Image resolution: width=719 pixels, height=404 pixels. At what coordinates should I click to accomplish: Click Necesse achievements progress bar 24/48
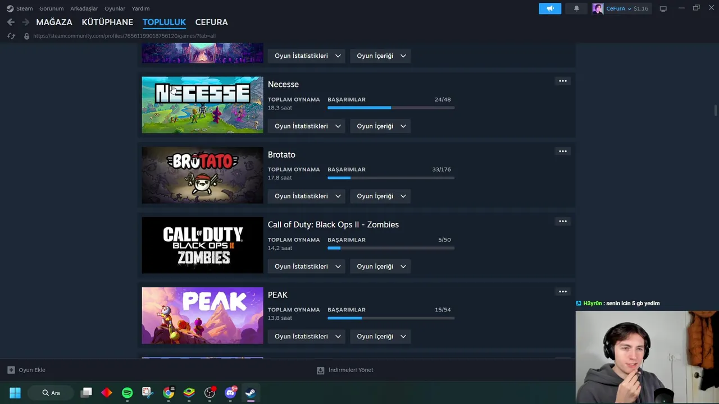[x=391, y=108]
